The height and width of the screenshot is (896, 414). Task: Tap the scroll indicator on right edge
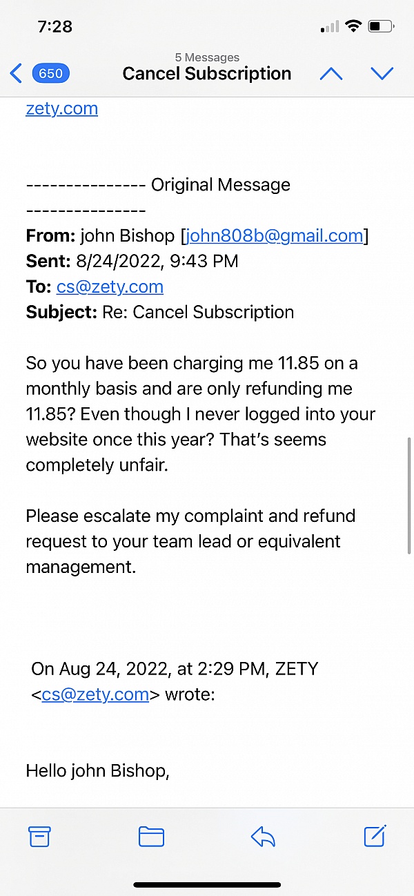click(x=410, y=494)
